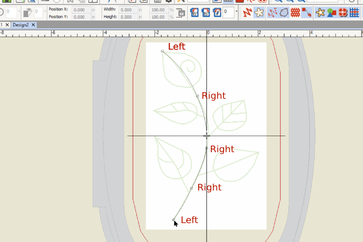The height and width of the screenshot is (242, 363).
Task: Close the Design2 tab
Action: click(34, 25)
